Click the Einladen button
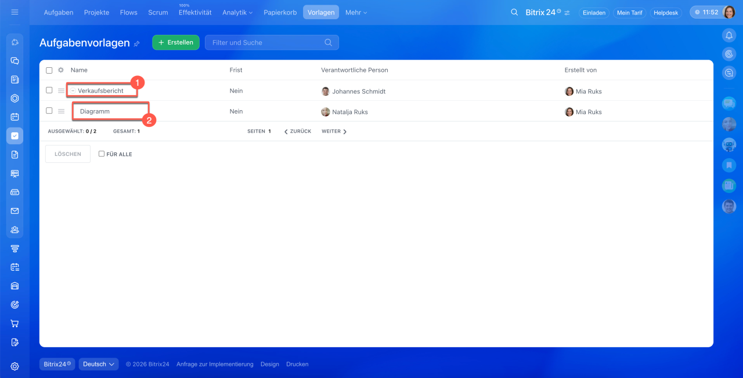Image resolution: width=743 pixels, height=378 pixels. pyautogui.click(x=594, y=13)
